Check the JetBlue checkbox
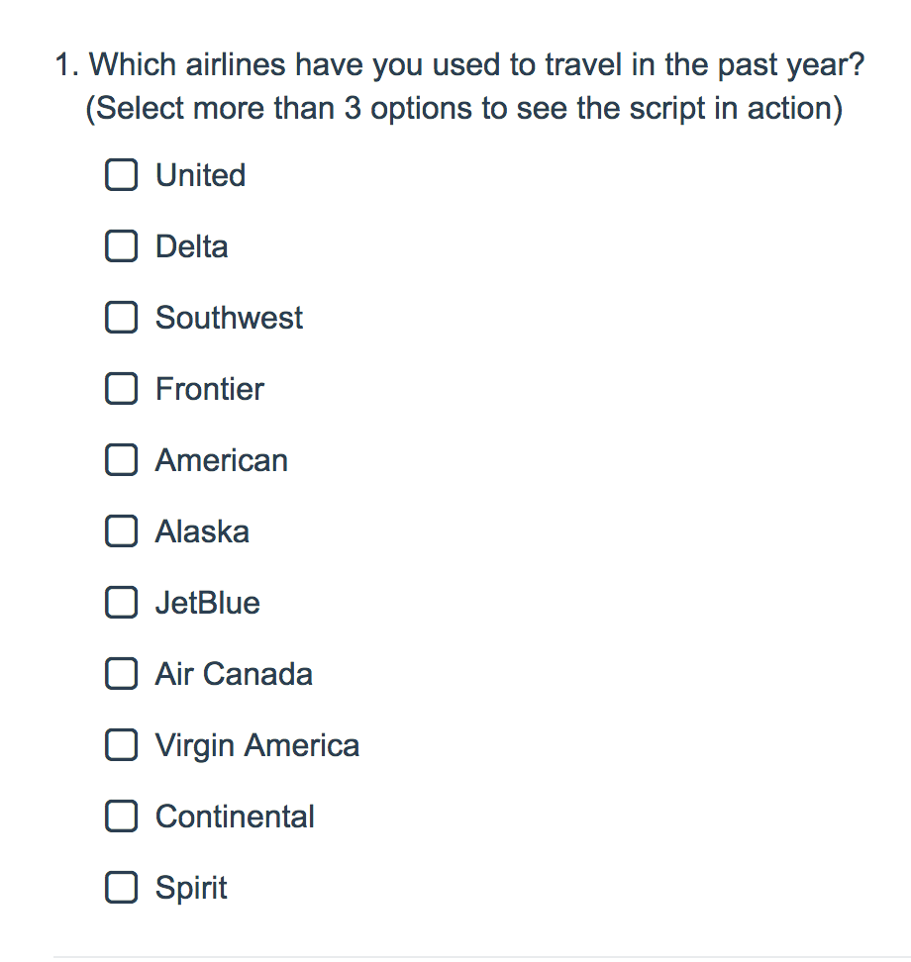Image resolution: width=911 pixels, height=962 pixels. (121, 603)
